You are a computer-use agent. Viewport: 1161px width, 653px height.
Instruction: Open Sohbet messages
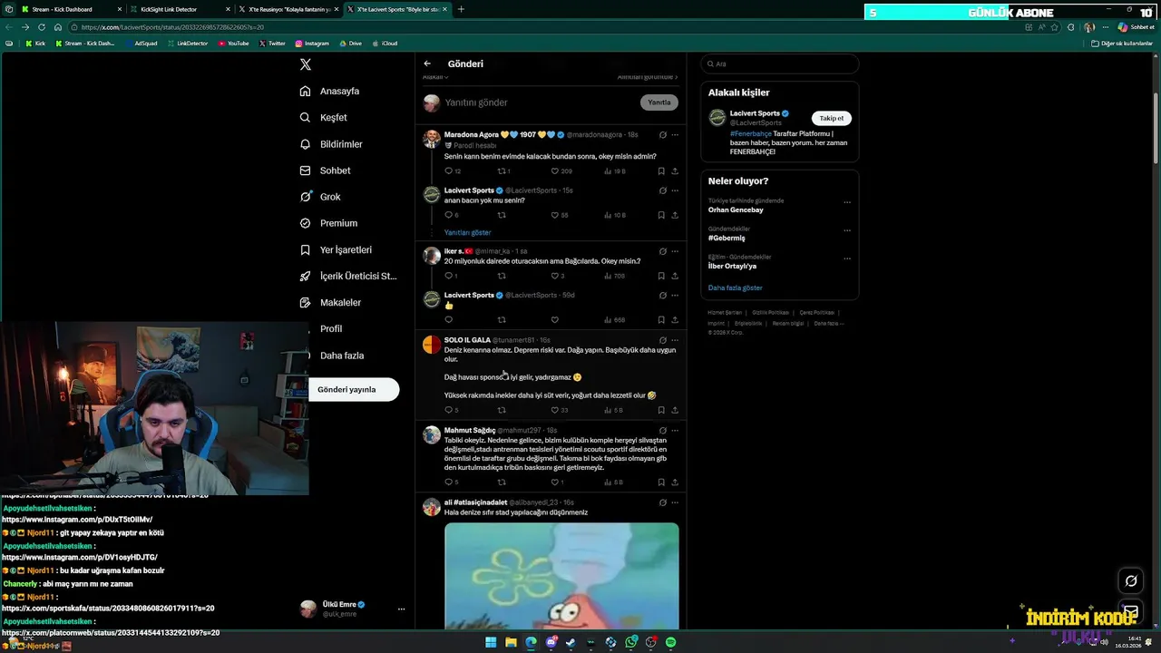tap(325, 171)
